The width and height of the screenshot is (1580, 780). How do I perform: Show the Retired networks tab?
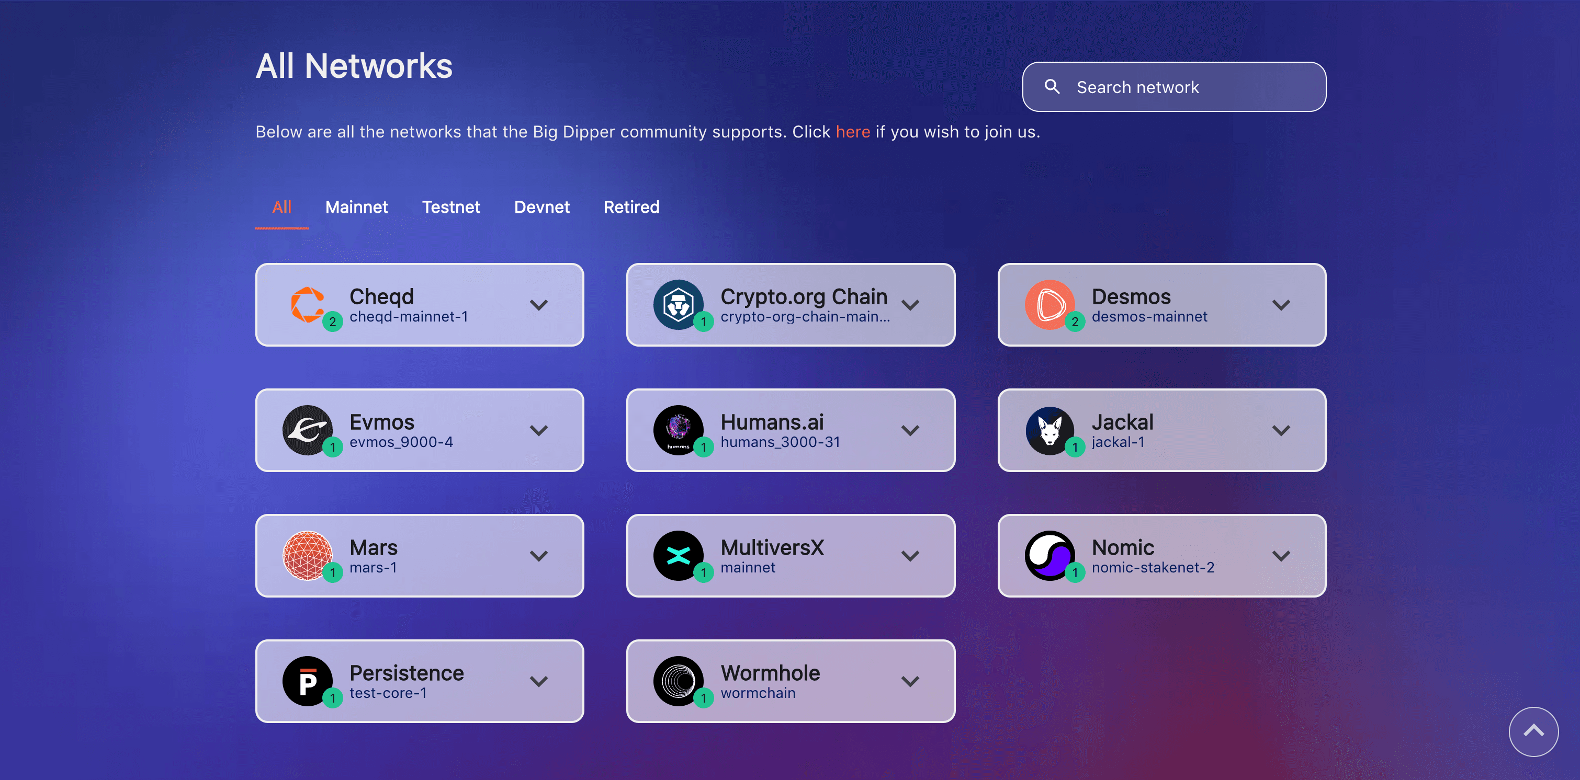point(631,207)
